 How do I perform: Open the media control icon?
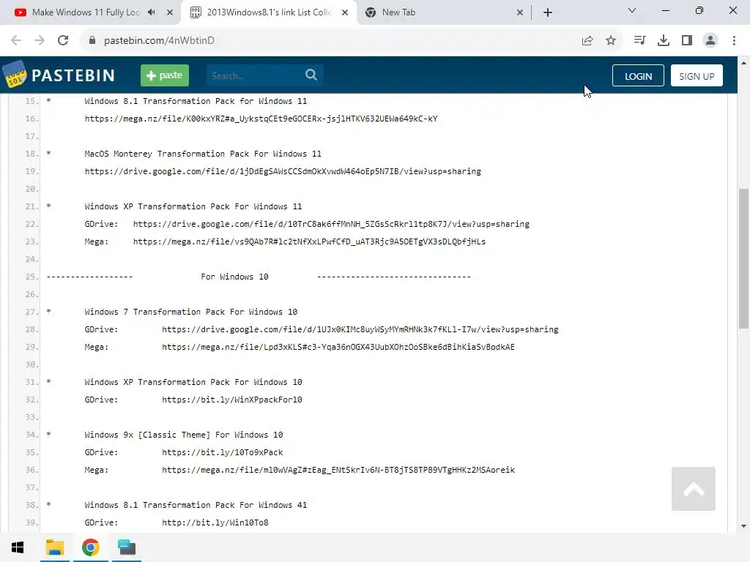click(x=639, y=41)
